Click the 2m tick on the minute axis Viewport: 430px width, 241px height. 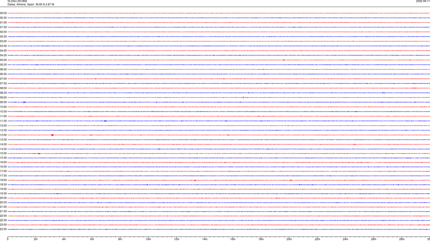(x=36, y=239)
